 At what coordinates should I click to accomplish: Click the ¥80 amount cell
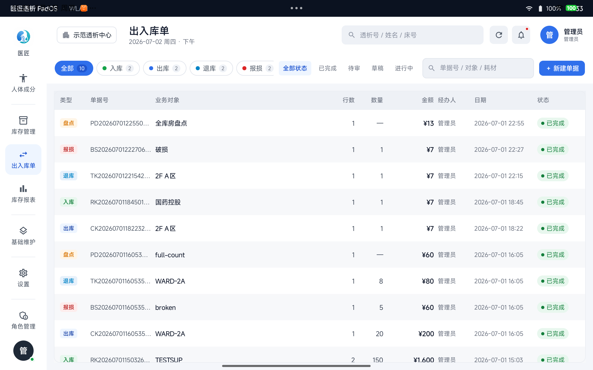tap(428, 281)
